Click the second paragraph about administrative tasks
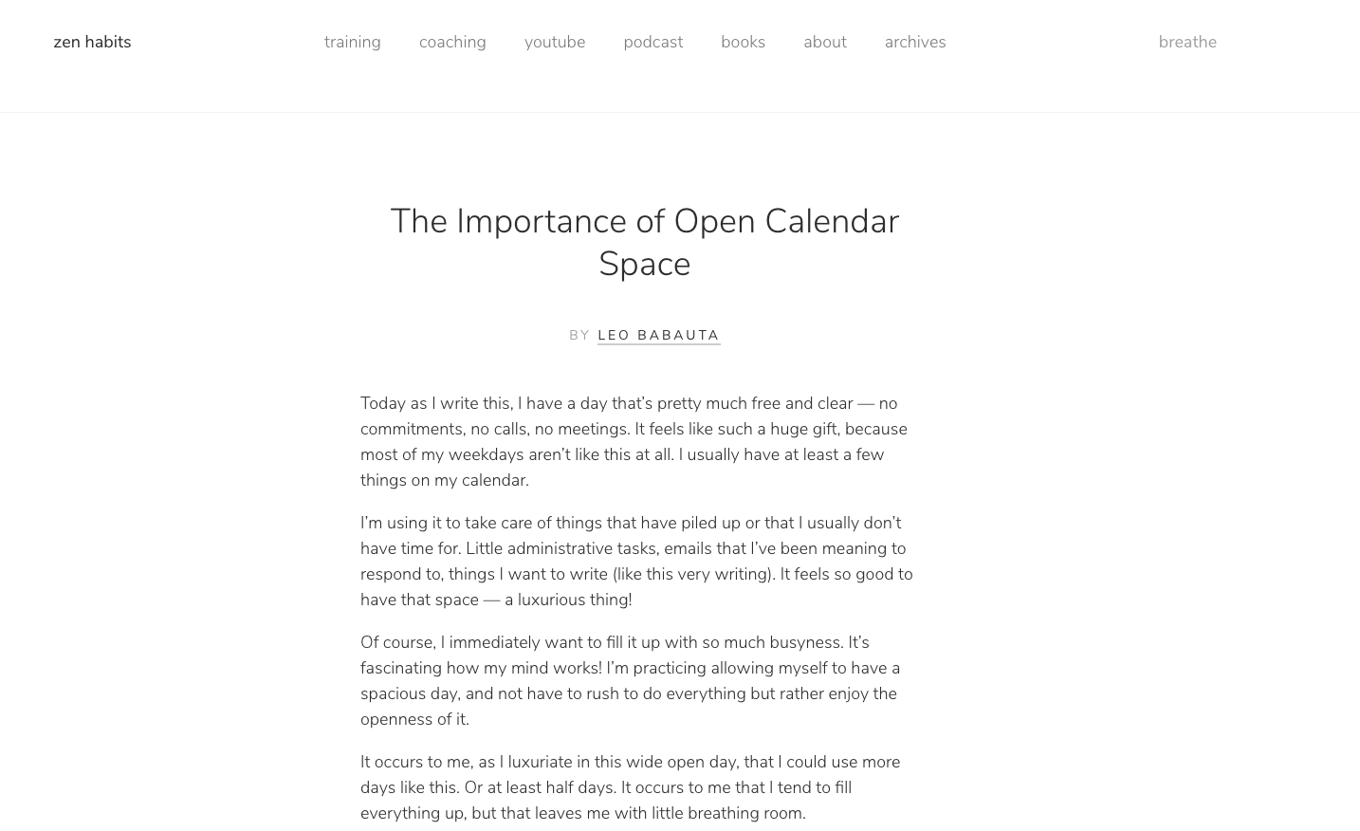 point(636,561)
